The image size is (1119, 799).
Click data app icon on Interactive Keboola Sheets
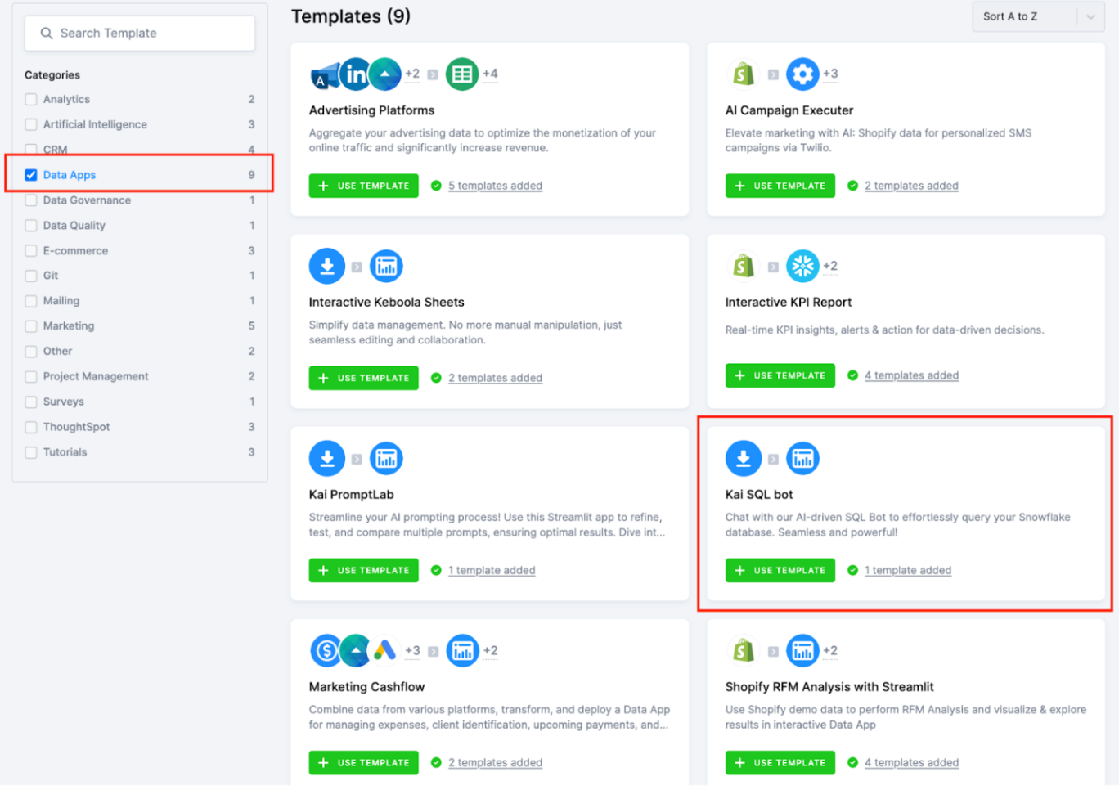click(x=386, y=267)
